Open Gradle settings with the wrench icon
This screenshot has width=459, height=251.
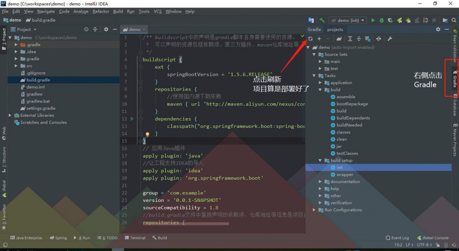(390, 39)
